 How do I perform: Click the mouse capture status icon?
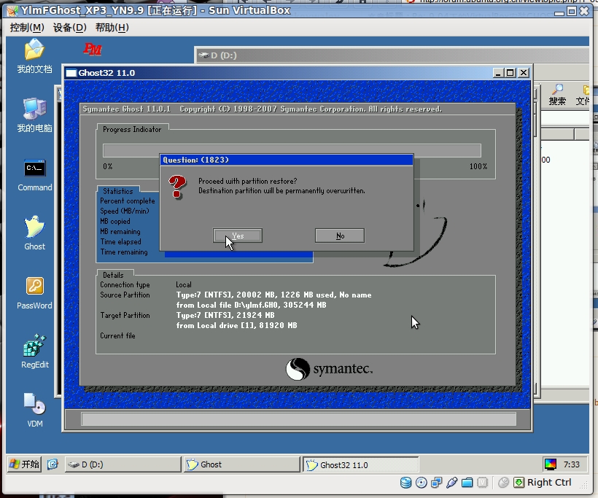point(503,483)
